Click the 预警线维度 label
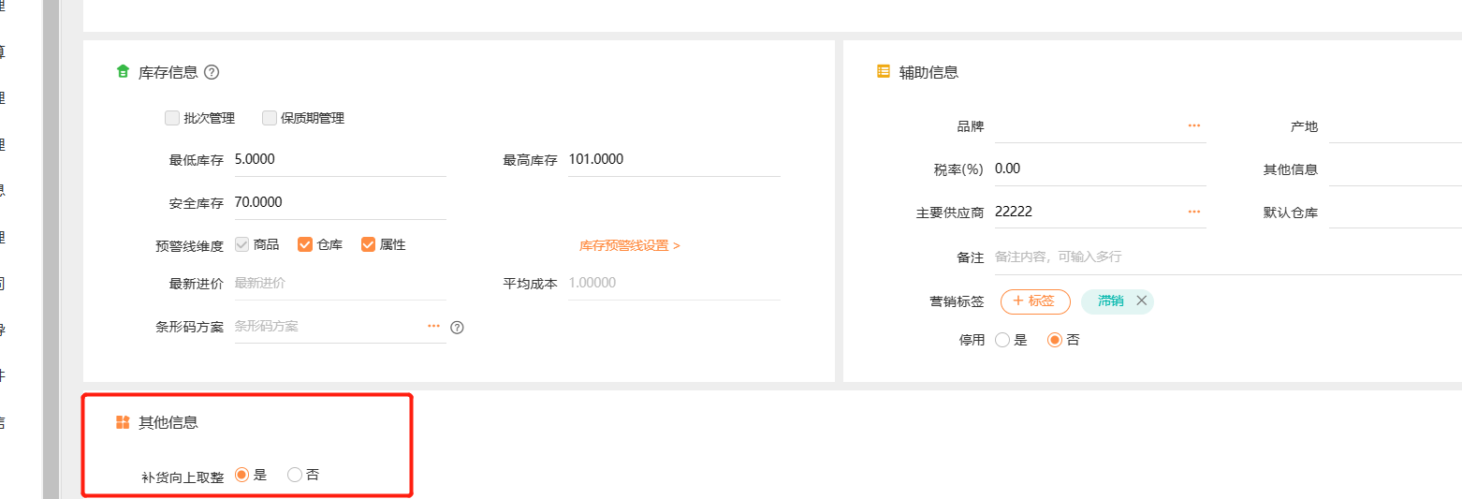This screenshot has width=1462, height=499. 190,246
